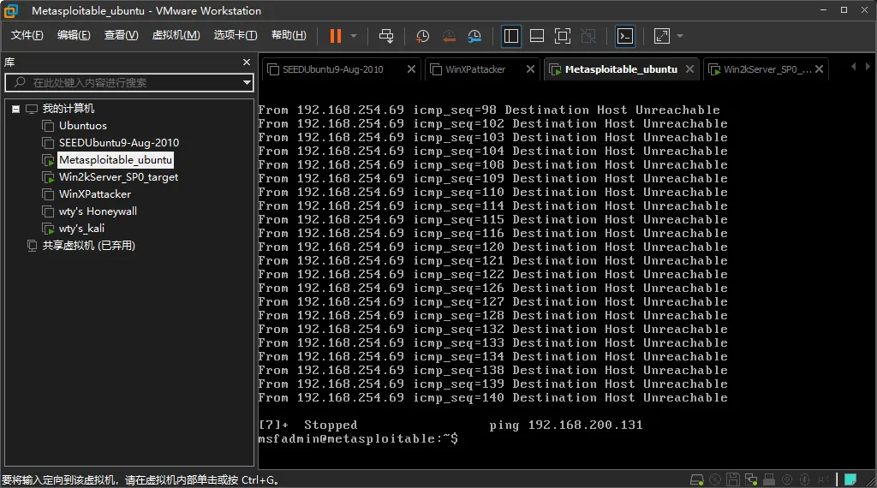Close the 库 library panel
877x488 pixels.
(x=247, y=62)
